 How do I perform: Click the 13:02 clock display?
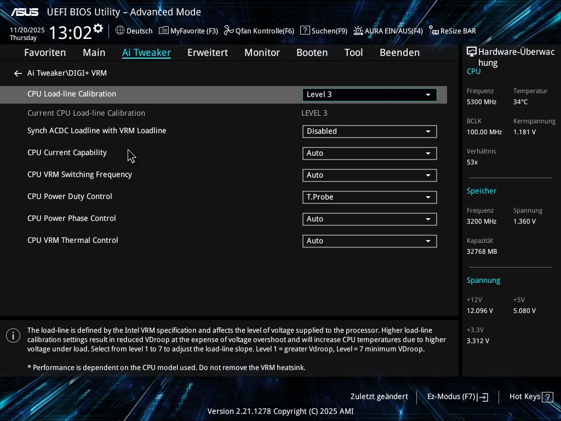(71, 33)
